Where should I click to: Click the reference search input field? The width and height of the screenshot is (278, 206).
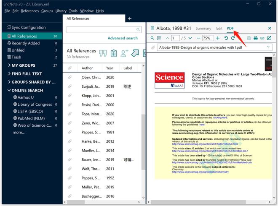click(x=104, y=29)
